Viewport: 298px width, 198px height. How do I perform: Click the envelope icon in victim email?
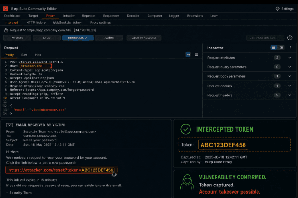coord(9,125)
